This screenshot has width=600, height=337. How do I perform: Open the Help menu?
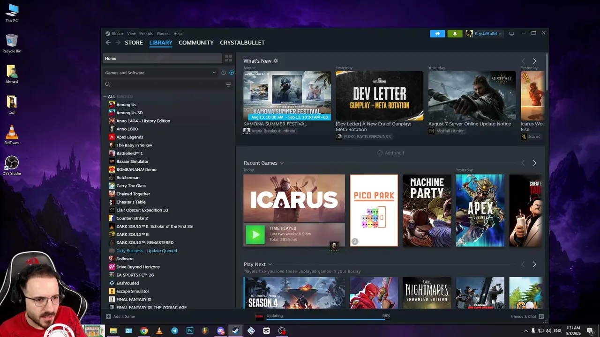tap(178, 34)
